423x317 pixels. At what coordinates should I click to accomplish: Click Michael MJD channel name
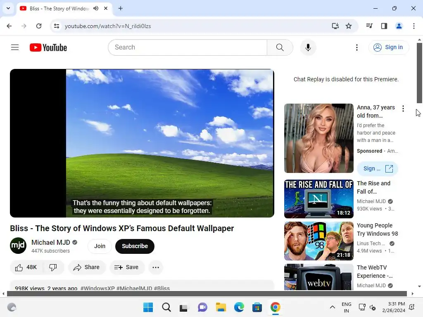pos(51,242)
